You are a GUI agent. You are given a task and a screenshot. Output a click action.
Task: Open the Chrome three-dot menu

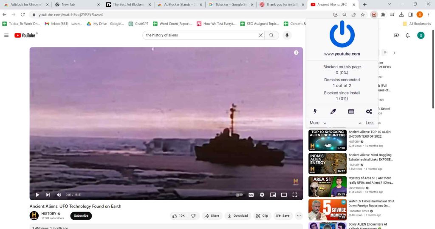click(429, 15)
